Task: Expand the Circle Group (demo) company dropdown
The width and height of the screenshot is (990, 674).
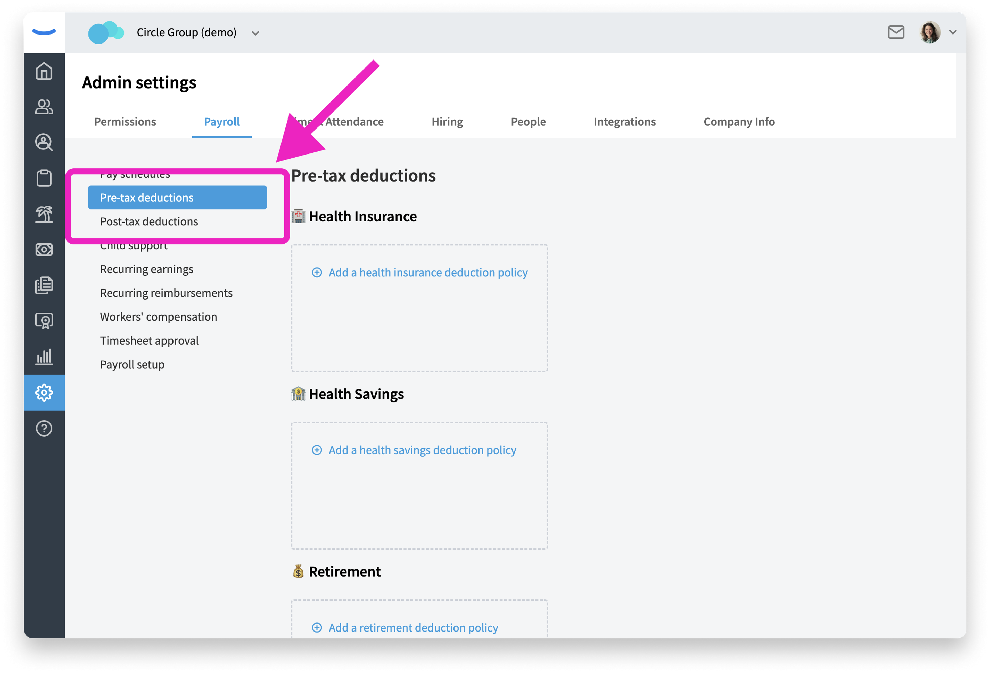Action: 255,33
